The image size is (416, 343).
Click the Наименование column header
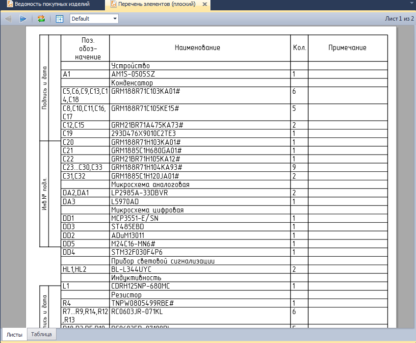pos(198,48)
